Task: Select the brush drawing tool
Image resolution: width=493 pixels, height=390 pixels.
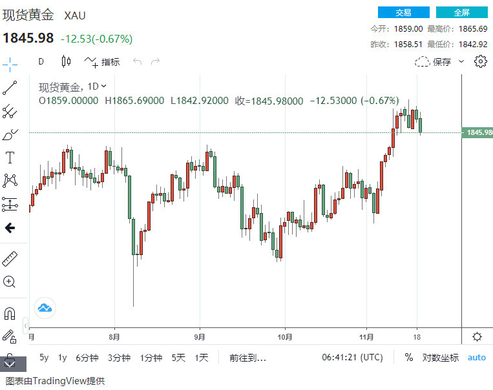Action: (x=10, y=135)
